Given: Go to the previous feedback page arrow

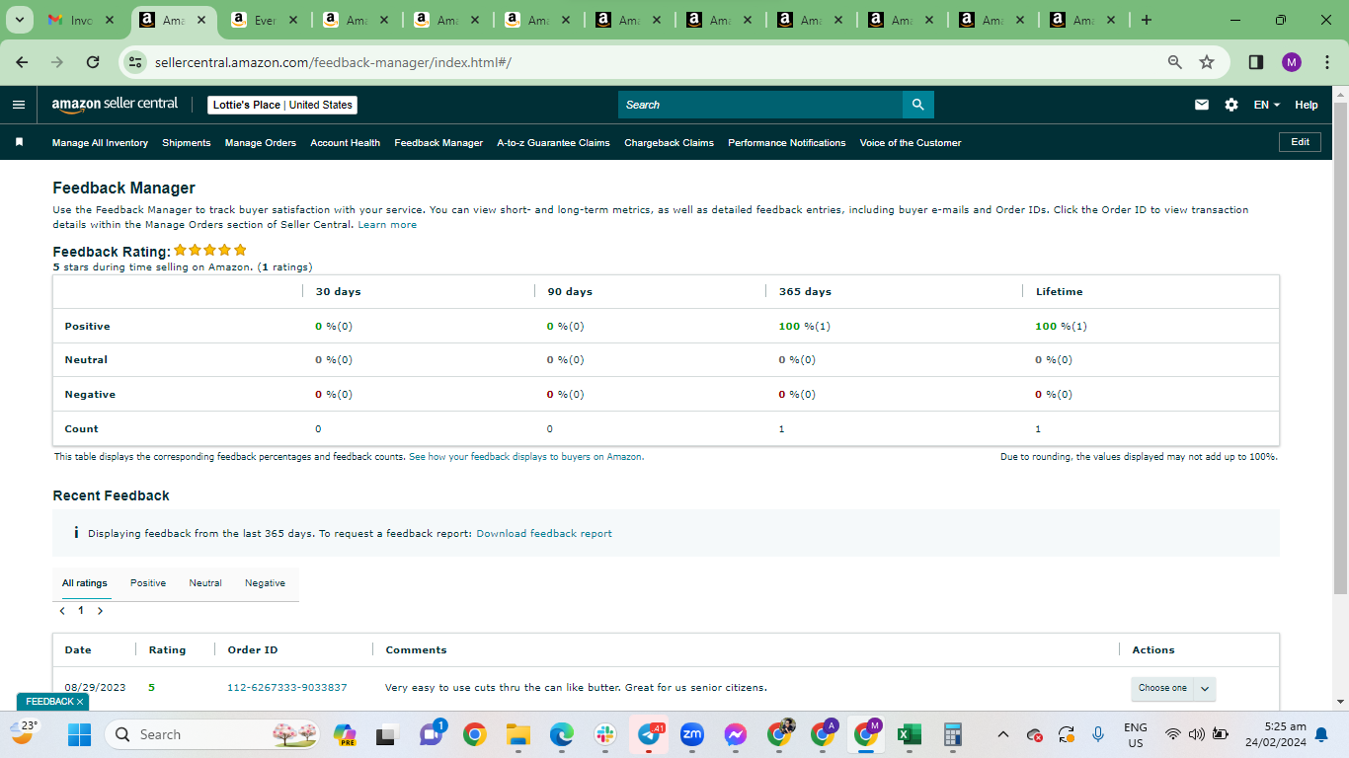Looking at the screenshot, I should [62, 611].
